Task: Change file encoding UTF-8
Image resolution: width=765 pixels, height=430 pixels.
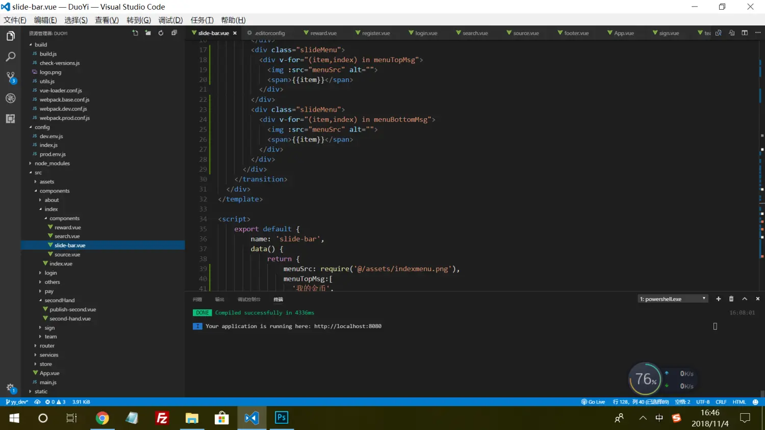Action: (x=703, y=402)
